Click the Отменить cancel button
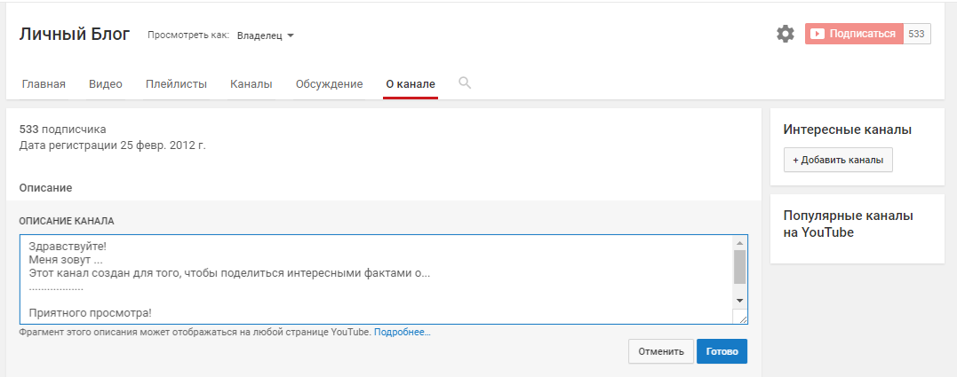This screenshot has height=377, width=957. click(x=661, y=351)
